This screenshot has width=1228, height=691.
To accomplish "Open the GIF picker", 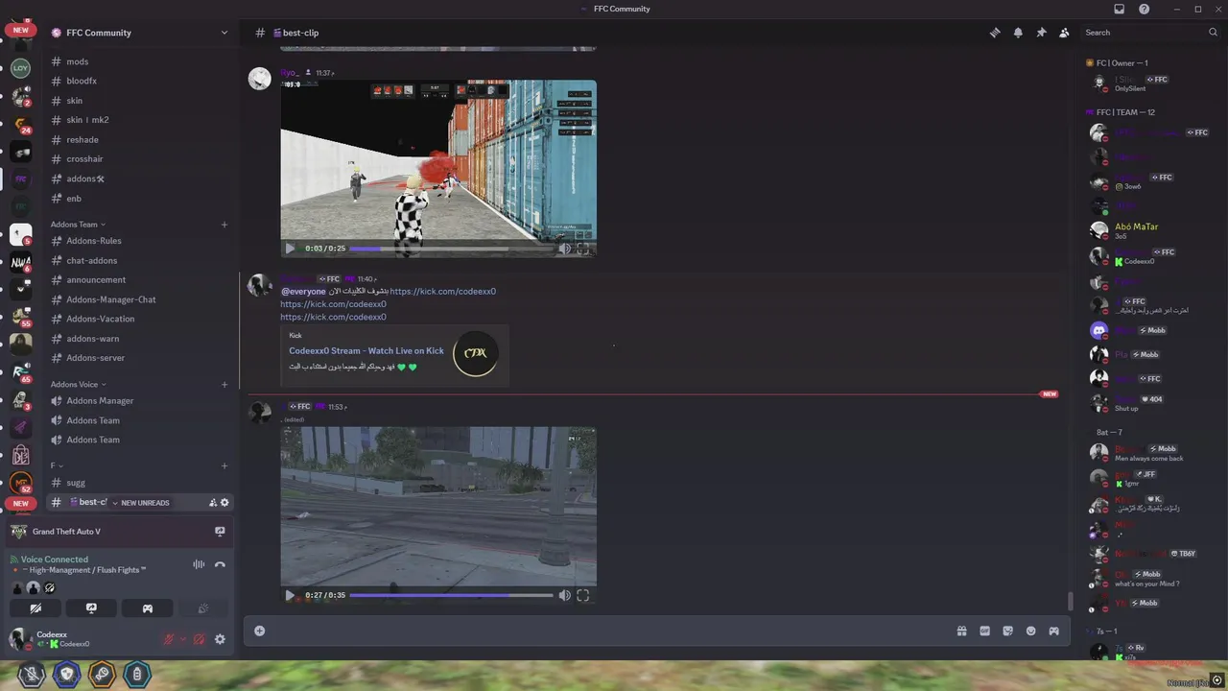I will 984,631.
